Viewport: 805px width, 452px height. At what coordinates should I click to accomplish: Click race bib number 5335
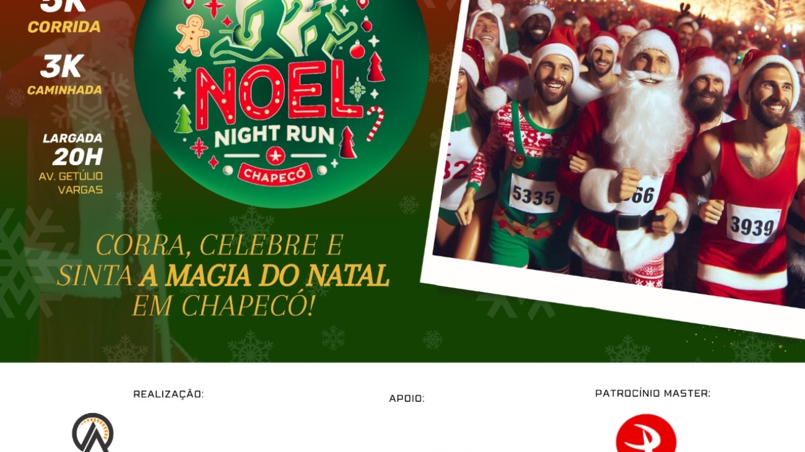[x=534, y=196]
